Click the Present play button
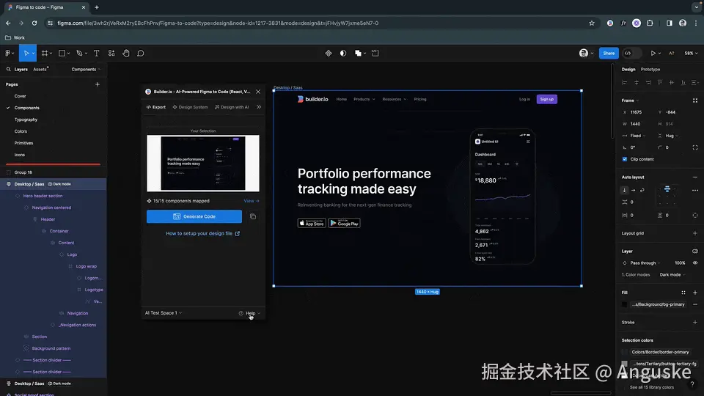This screenshot has height=396, width=704. tap(653, 53)
